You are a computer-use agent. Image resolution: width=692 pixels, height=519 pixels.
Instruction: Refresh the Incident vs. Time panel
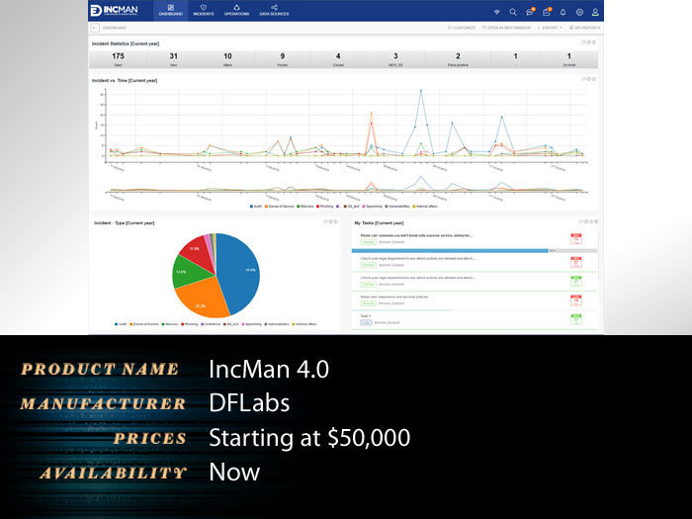(x=583, y=79)
